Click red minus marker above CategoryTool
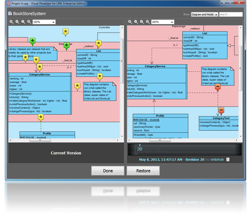Screen dimensions: 251x214 pyautogui.click(x=221, y=111)
